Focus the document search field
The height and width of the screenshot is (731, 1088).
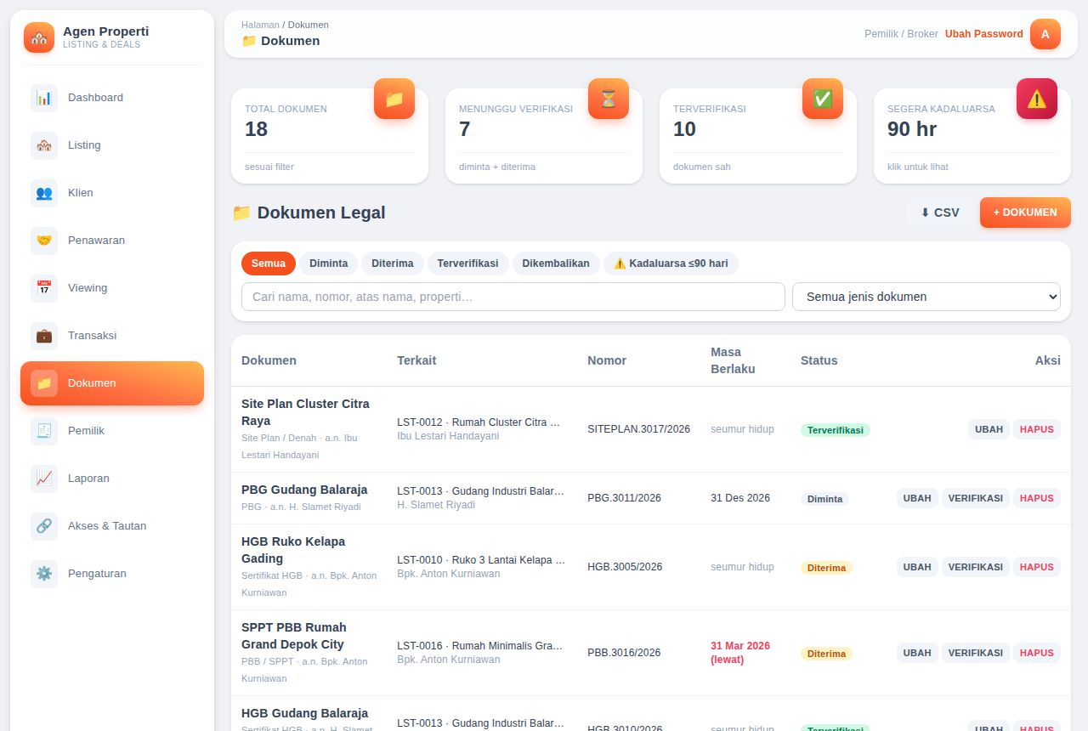coord(513,297)
